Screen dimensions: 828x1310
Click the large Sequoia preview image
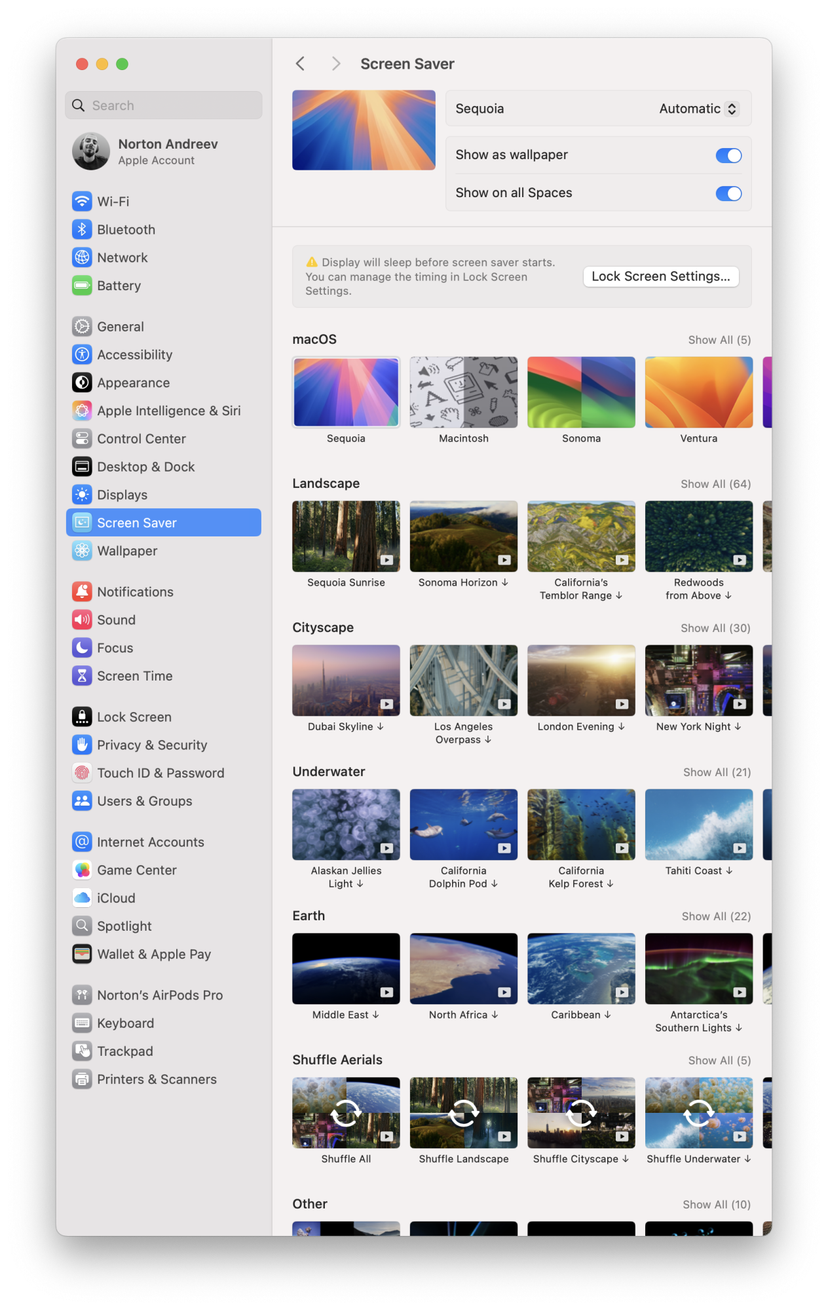(x=364, y=130)
